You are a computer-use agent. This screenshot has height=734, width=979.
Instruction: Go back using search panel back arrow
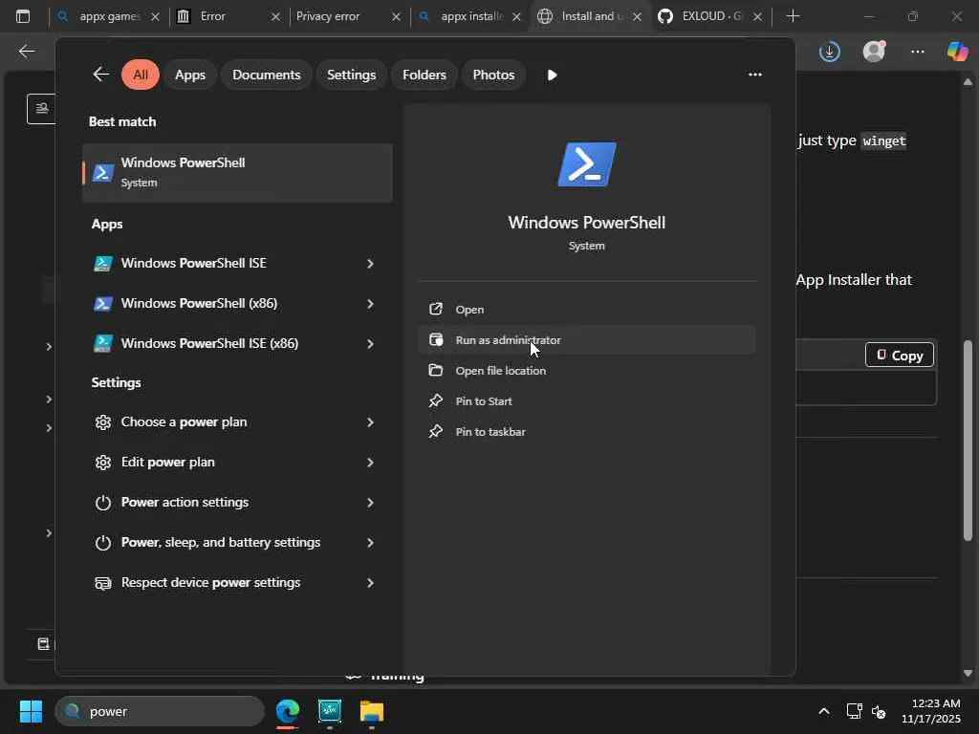tap(101, 75)
